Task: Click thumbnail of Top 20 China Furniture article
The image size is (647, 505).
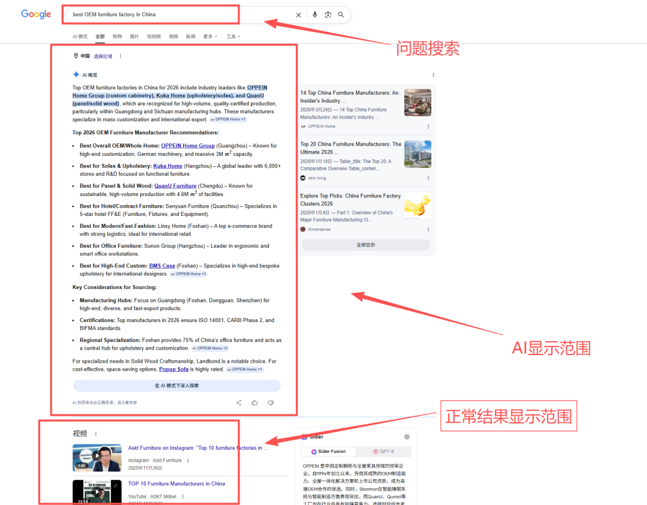Action: pyautogui.click(x=418, y=154)
